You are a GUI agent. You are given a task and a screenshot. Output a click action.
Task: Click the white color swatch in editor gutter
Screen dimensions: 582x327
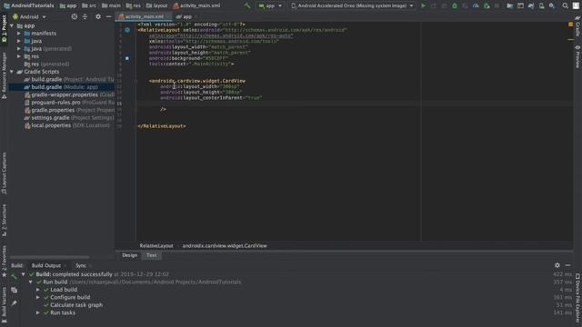tap(127, 58)
